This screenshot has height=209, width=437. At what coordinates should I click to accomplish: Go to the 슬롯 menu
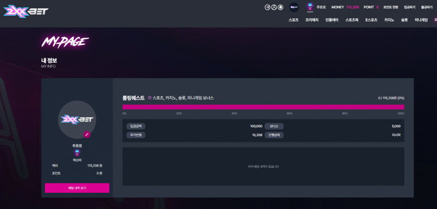click(x=405, y=20)
